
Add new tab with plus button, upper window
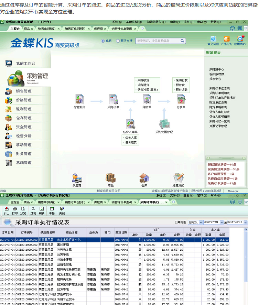pos(142,29)
